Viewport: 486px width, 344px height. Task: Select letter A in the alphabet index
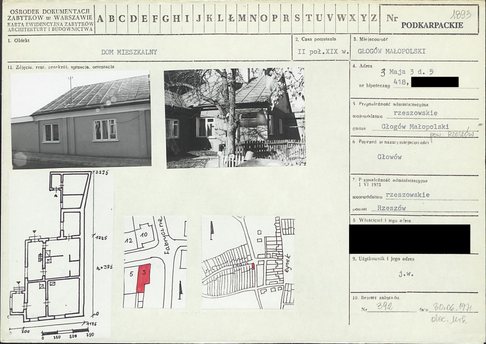tap(100, 18)
